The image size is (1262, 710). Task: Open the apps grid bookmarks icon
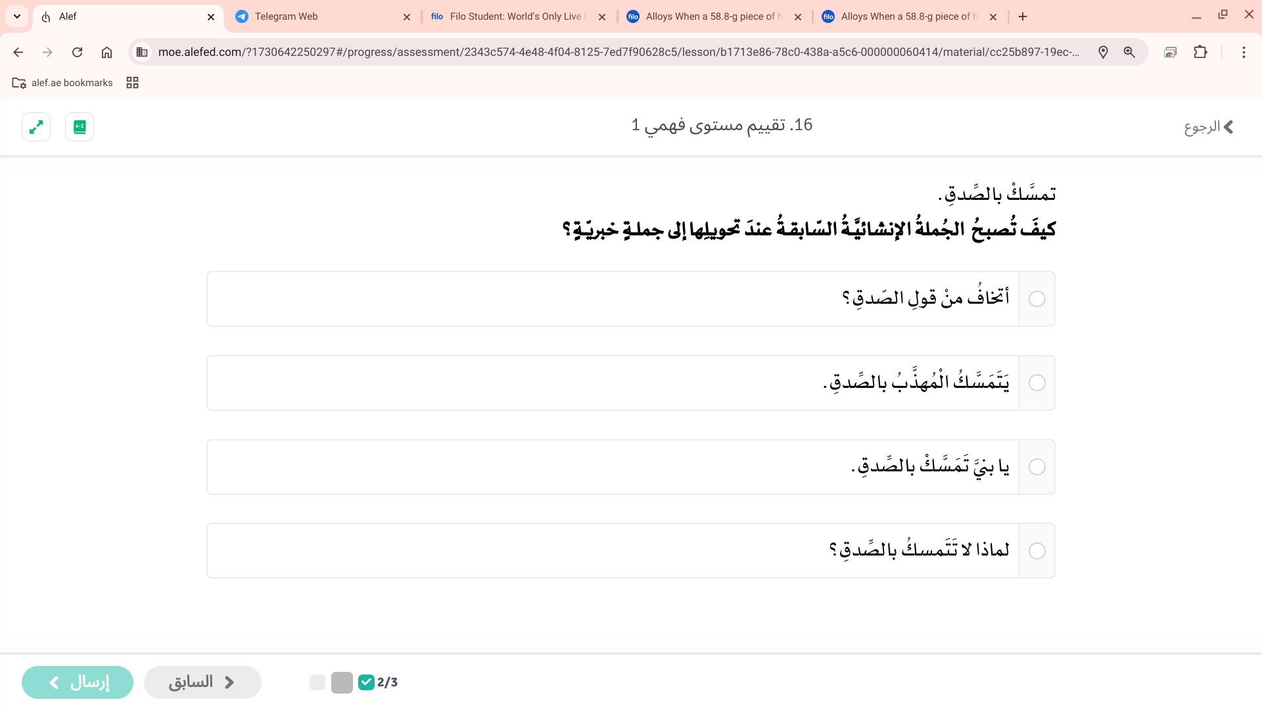[x=132, y=83]
